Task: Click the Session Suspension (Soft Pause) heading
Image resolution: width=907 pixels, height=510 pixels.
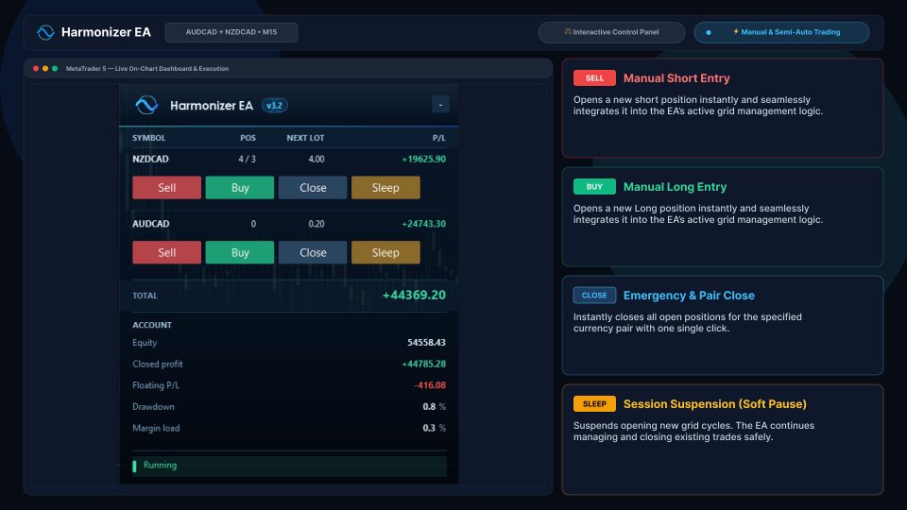Action: (714, 404)
